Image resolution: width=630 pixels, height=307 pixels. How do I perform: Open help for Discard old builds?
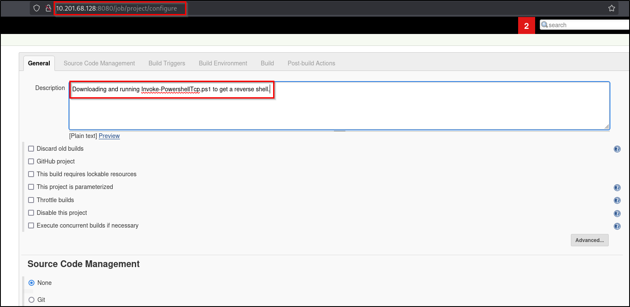coord(617,149)
